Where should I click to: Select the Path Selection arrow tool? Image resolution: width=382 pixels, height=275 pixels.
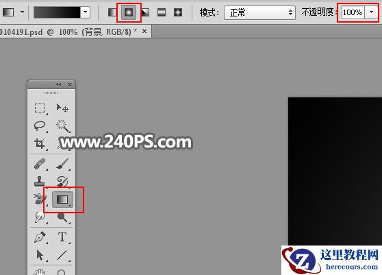pos(40,255)
